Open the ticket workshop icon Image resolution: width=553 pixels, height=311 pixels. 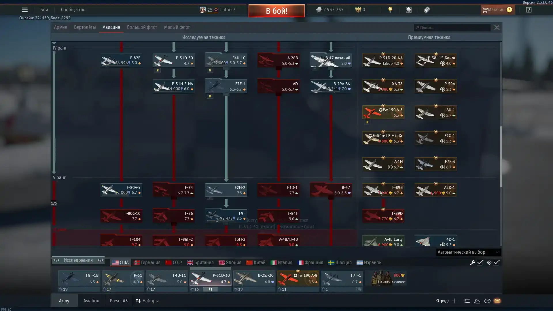point(427,10)
